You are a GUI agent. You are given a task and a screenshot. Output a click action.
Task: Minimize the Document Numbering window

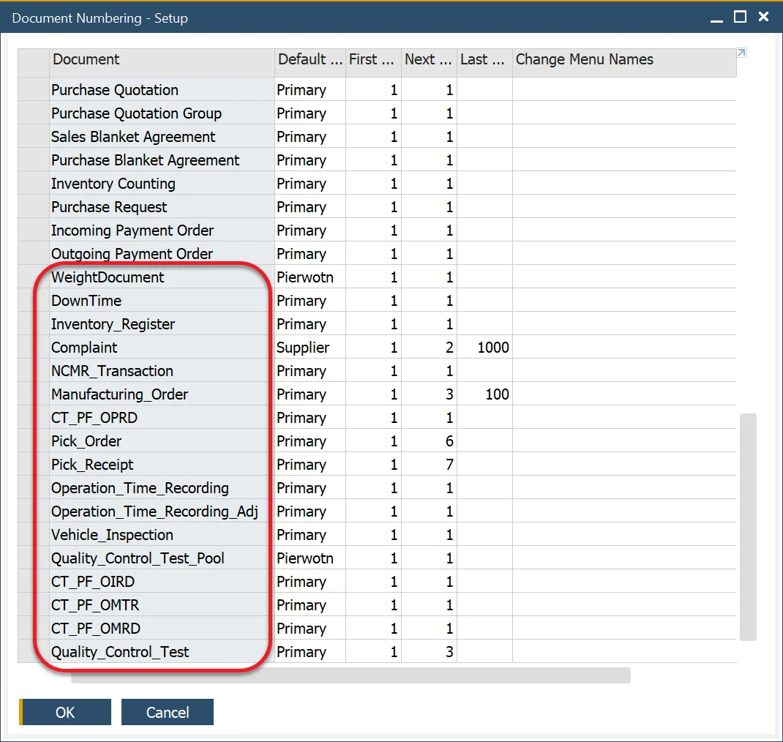pyautogui.click(x=716, y=18)
